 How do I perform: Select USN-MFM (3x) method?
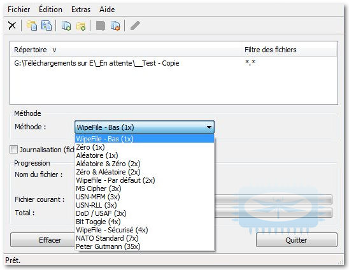[145, 197]
